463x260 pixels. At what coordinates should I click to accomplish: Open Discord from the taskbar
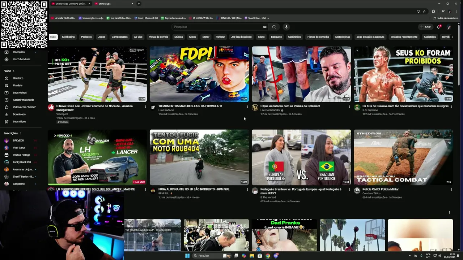click(x=276, y=256)
